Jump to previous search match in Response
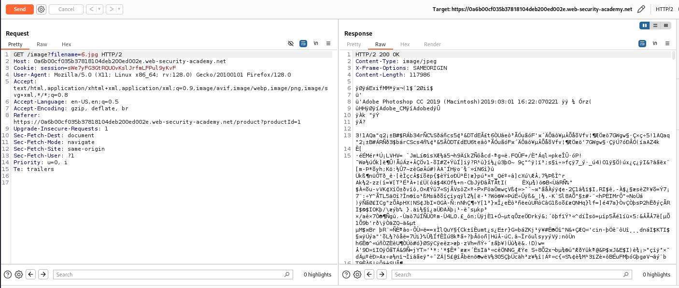679x288 pixels. coord(369,275)
